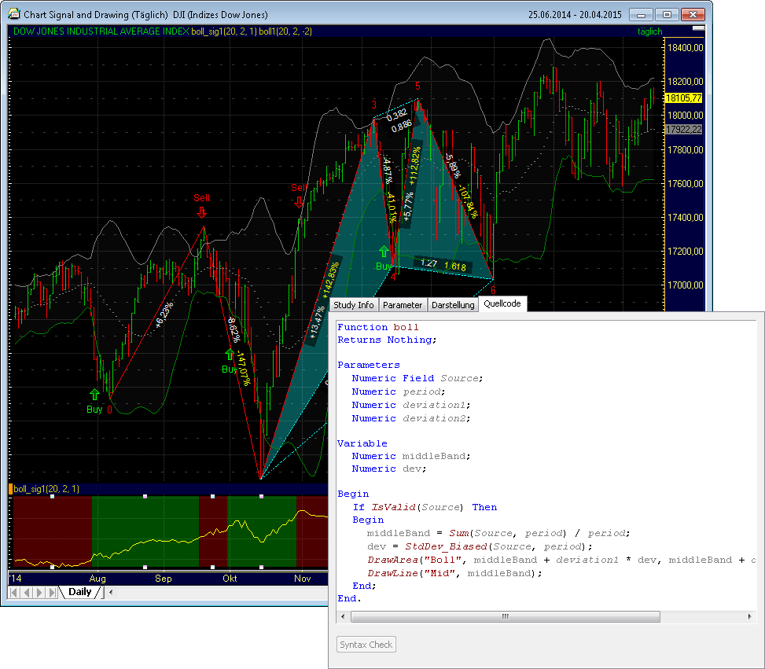Switch to the Parameter tab

tap(403, 305)
